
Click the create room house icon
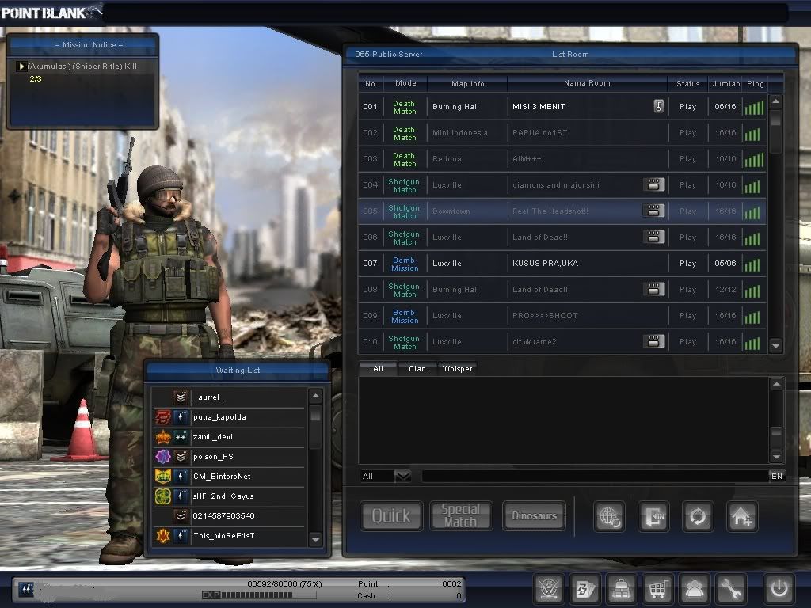[x=742, y=516]
